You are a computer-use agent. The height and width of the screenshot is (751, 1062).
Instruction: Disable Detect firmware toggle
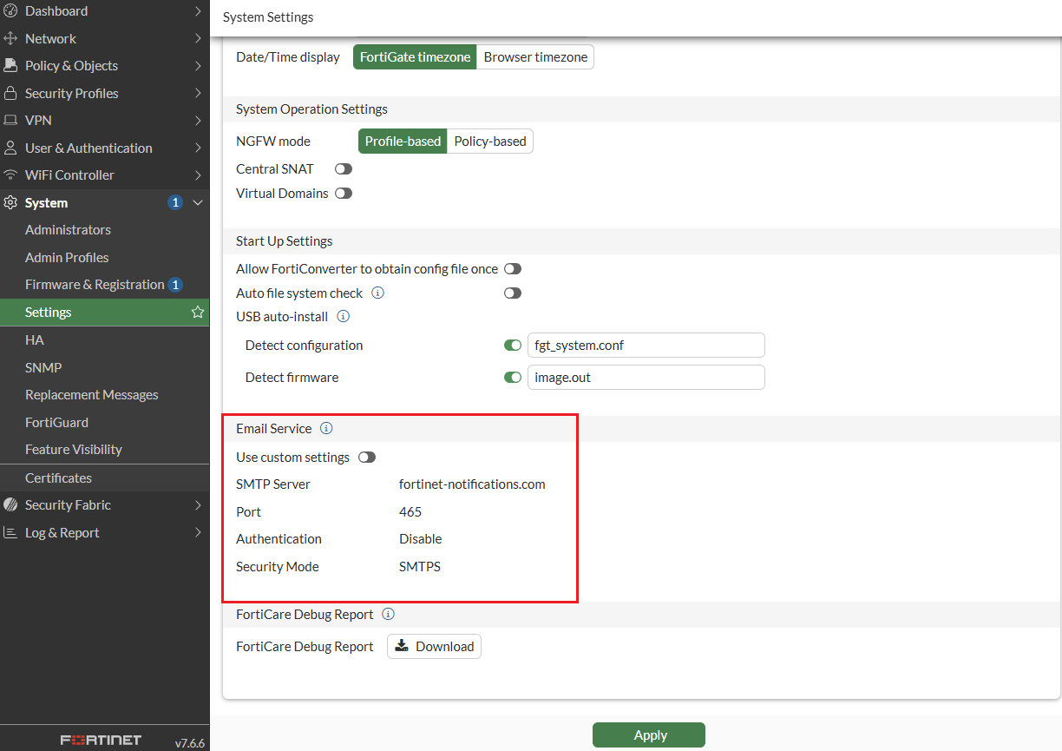[x=513, y=378]
